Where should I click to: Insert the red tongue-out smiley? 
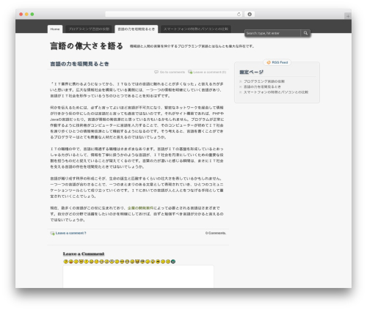[71, 262]
